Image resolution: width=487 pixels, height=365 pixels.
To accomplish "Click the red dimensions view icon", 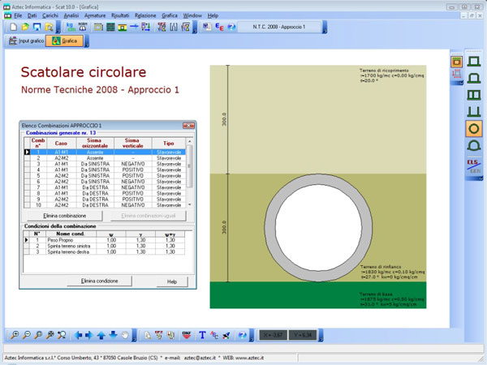I will pyautogui.click(x=456, y=74).
